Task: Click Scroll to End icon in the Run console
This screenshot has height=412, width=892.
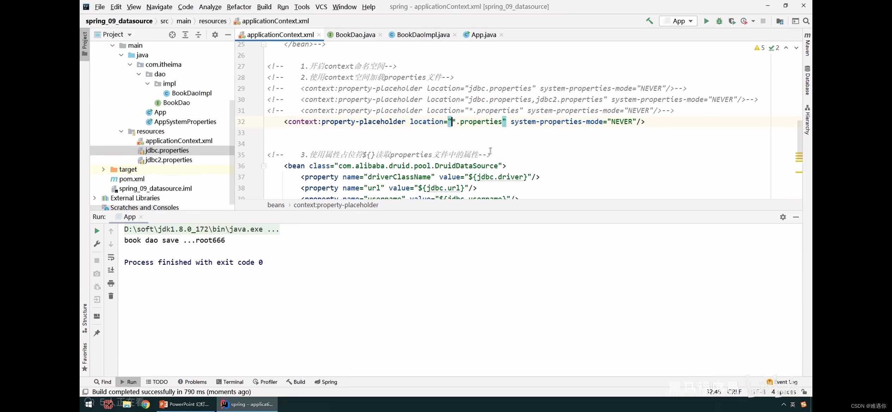Action: pyautogui.click(x=111, y=270)
